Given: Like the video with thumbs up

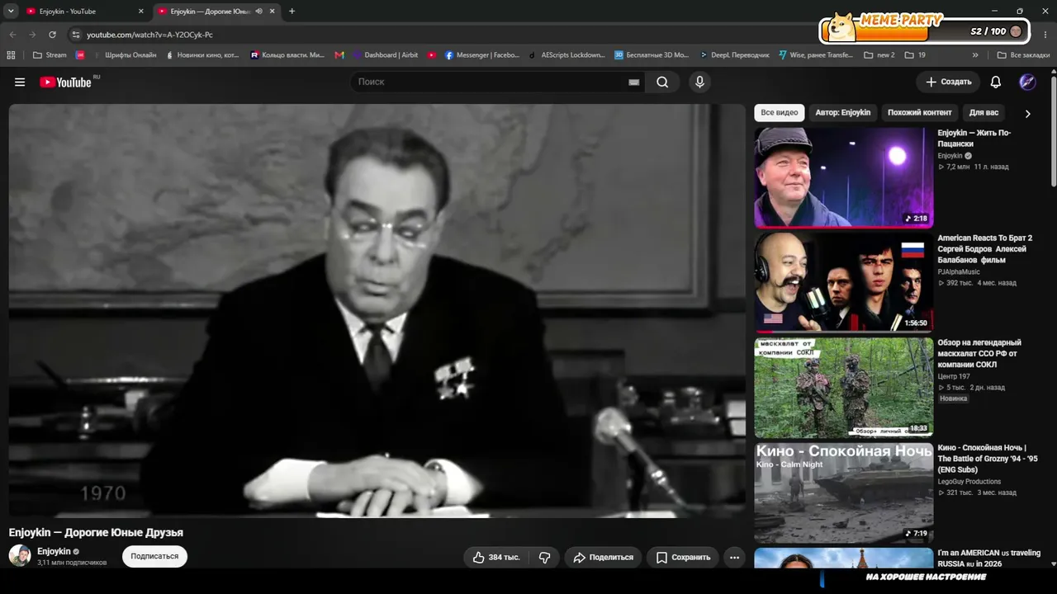Looking at the screenshot, I should 495,557.
